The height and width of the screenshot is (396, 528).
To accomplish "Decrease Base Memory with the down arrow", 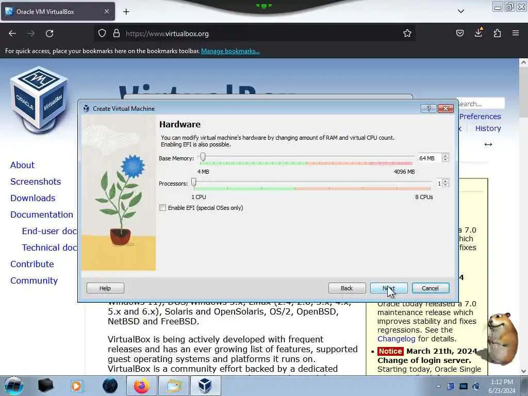I will click(445, 160).
